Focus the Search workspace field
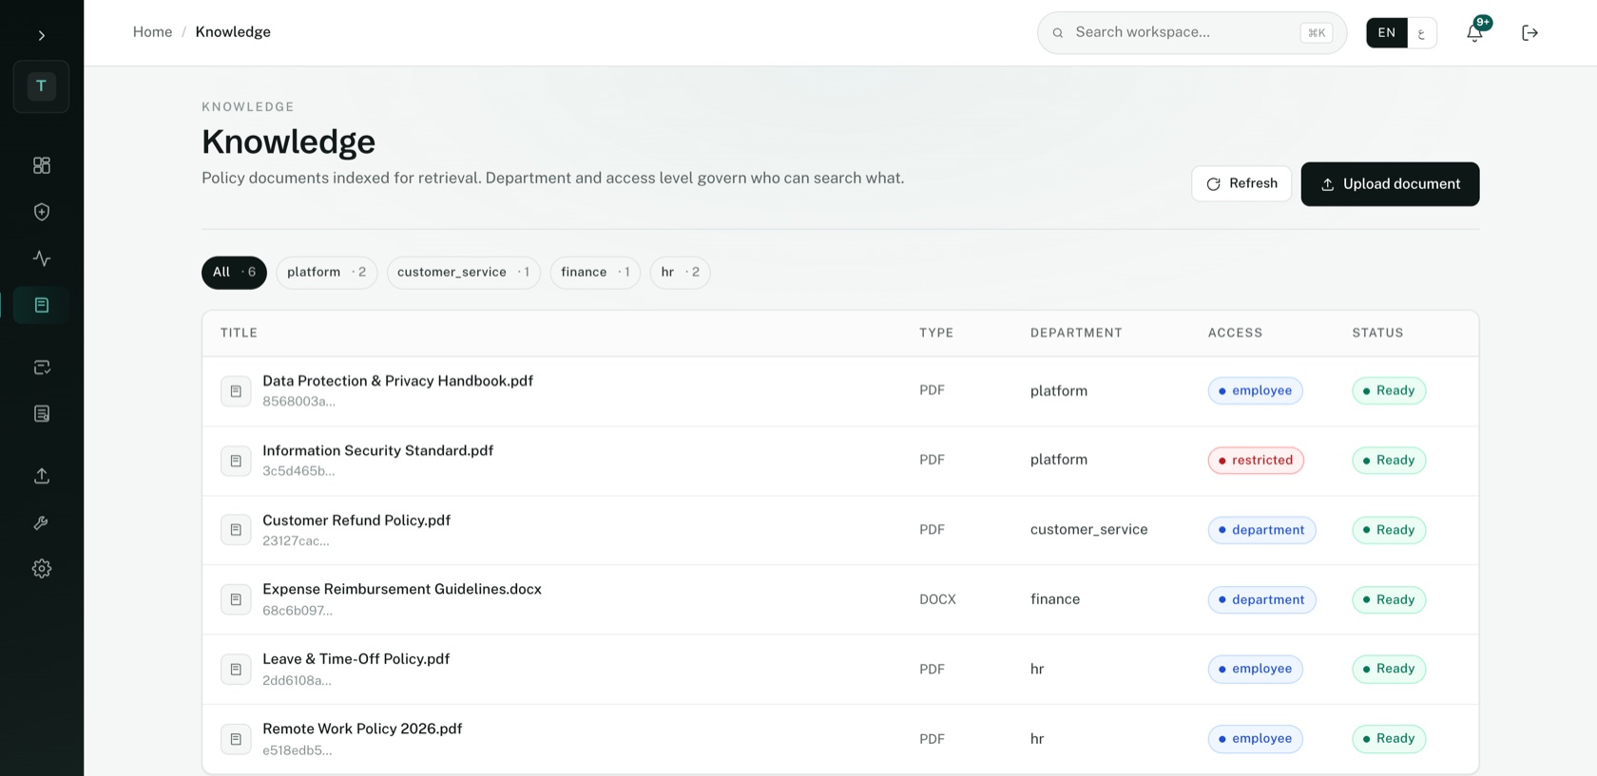Screen dimensions: 1597x776 1192,32
